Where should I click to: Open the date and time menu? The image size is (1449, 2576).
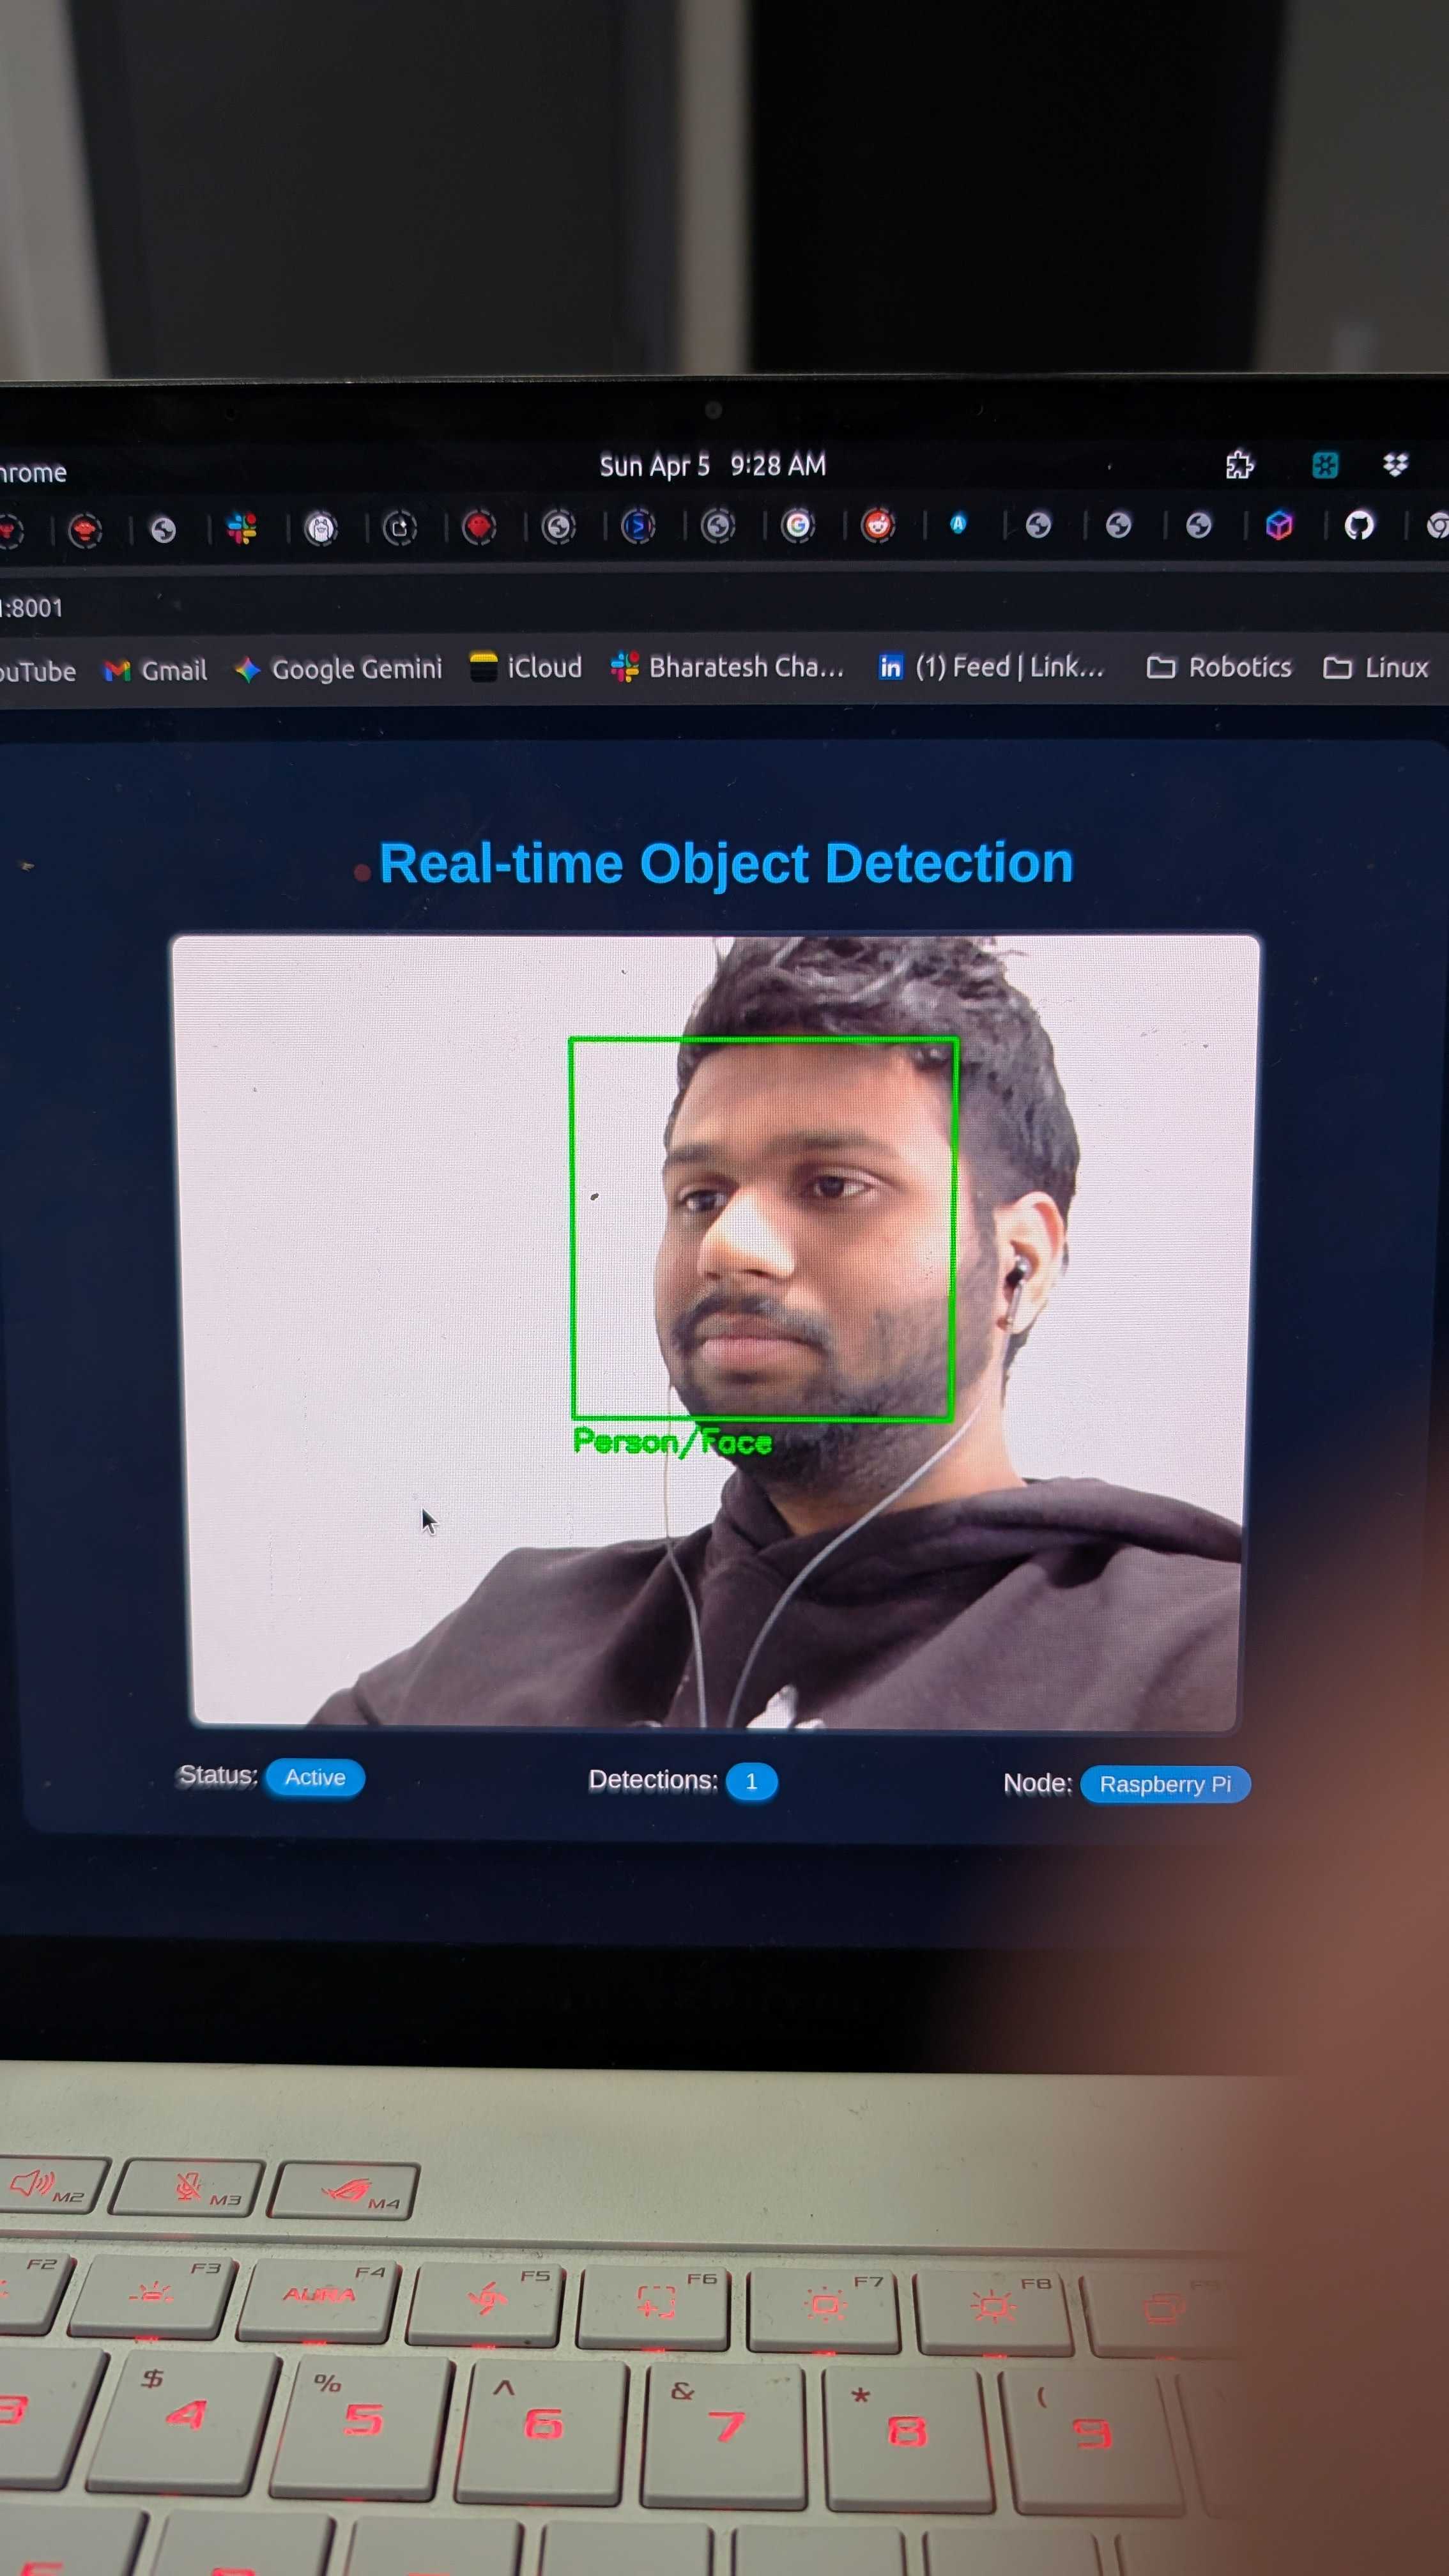click(x=712, y=465)
